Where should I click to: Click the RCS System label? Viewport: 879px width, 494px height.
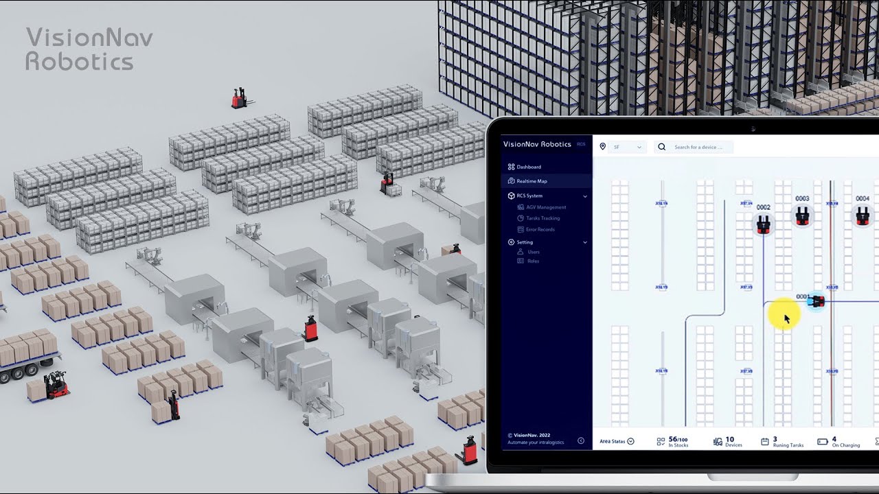click(529, 196)
